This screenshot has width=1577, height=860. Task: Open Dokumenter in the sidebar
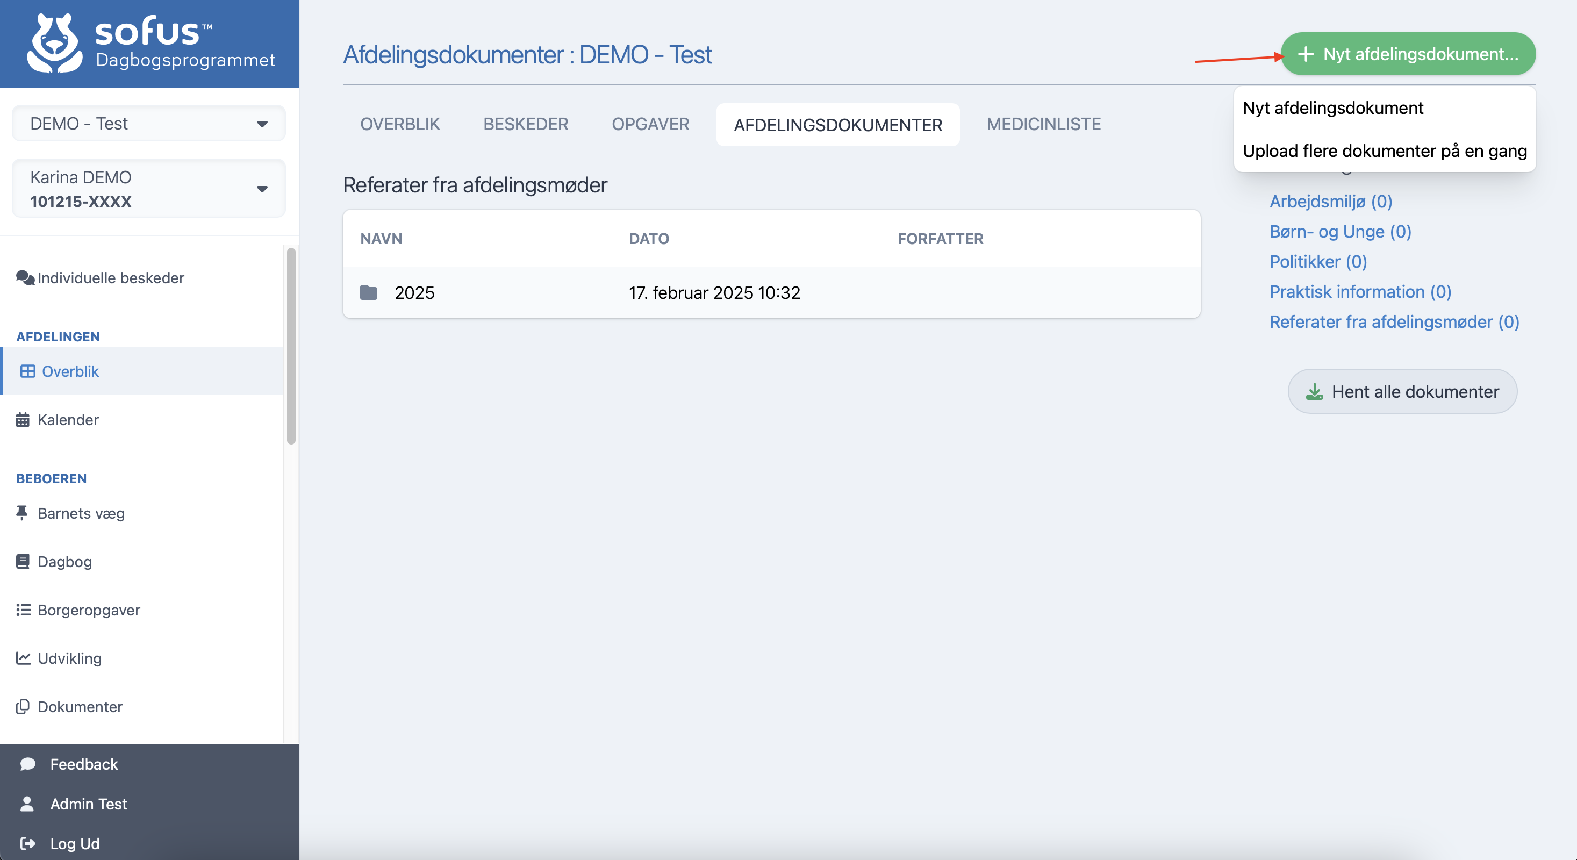(x=142, y=706)
